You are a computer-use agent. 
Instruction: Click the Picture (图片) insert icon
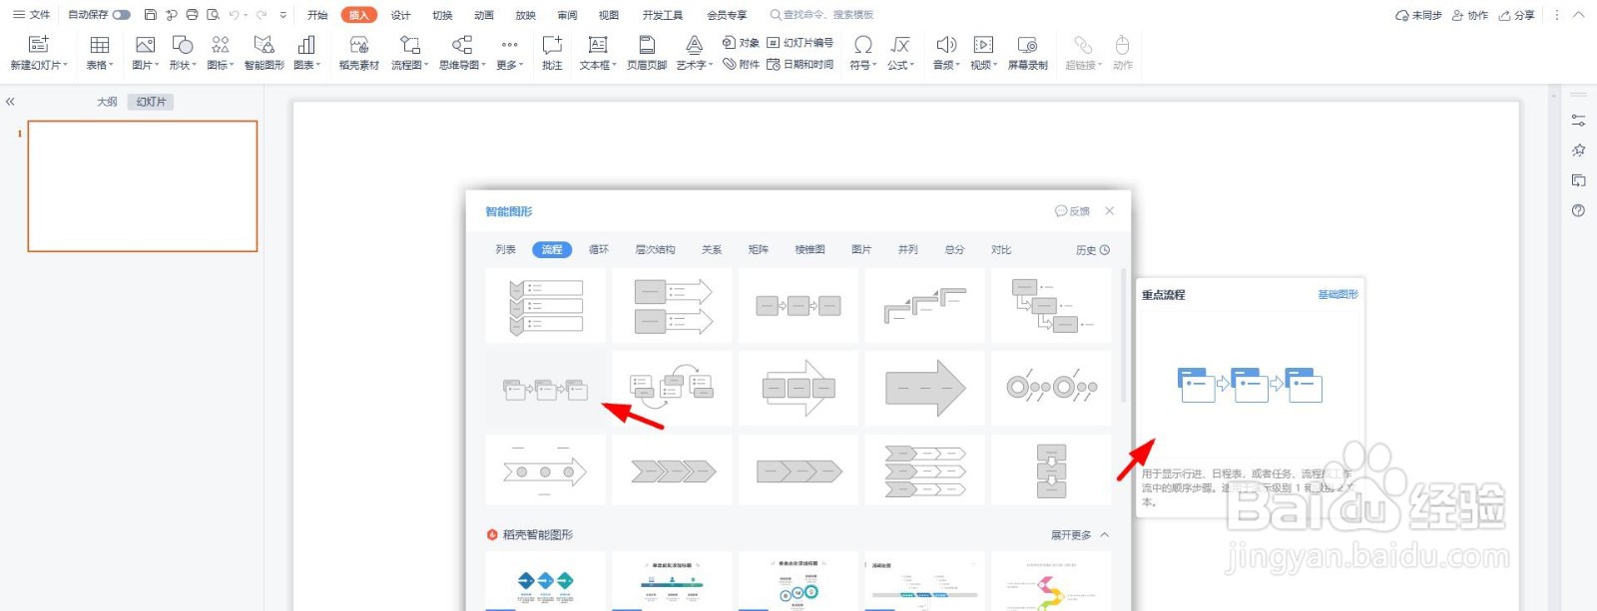click(x=145, y=45)
